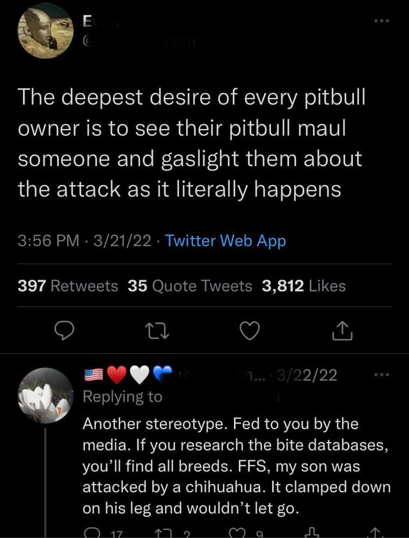The width and height of the screenshot is (409, 538).
Task: Open more options on main tweet
Action: 382,21
